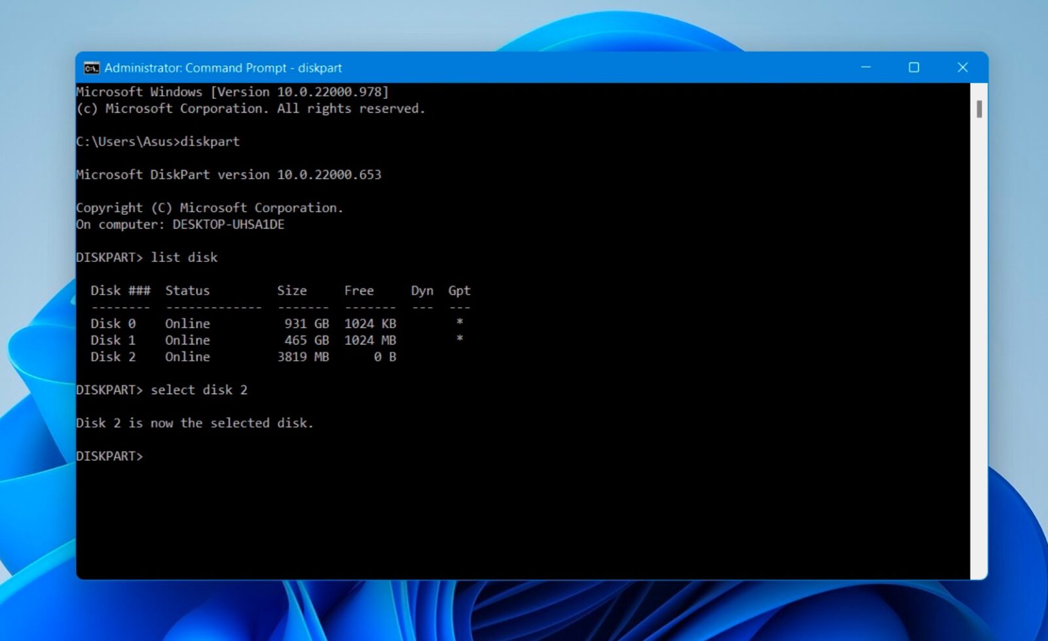Click the '3819 MB' size value
Screen dimensions: 1048x641
click(x=303, y=357)
